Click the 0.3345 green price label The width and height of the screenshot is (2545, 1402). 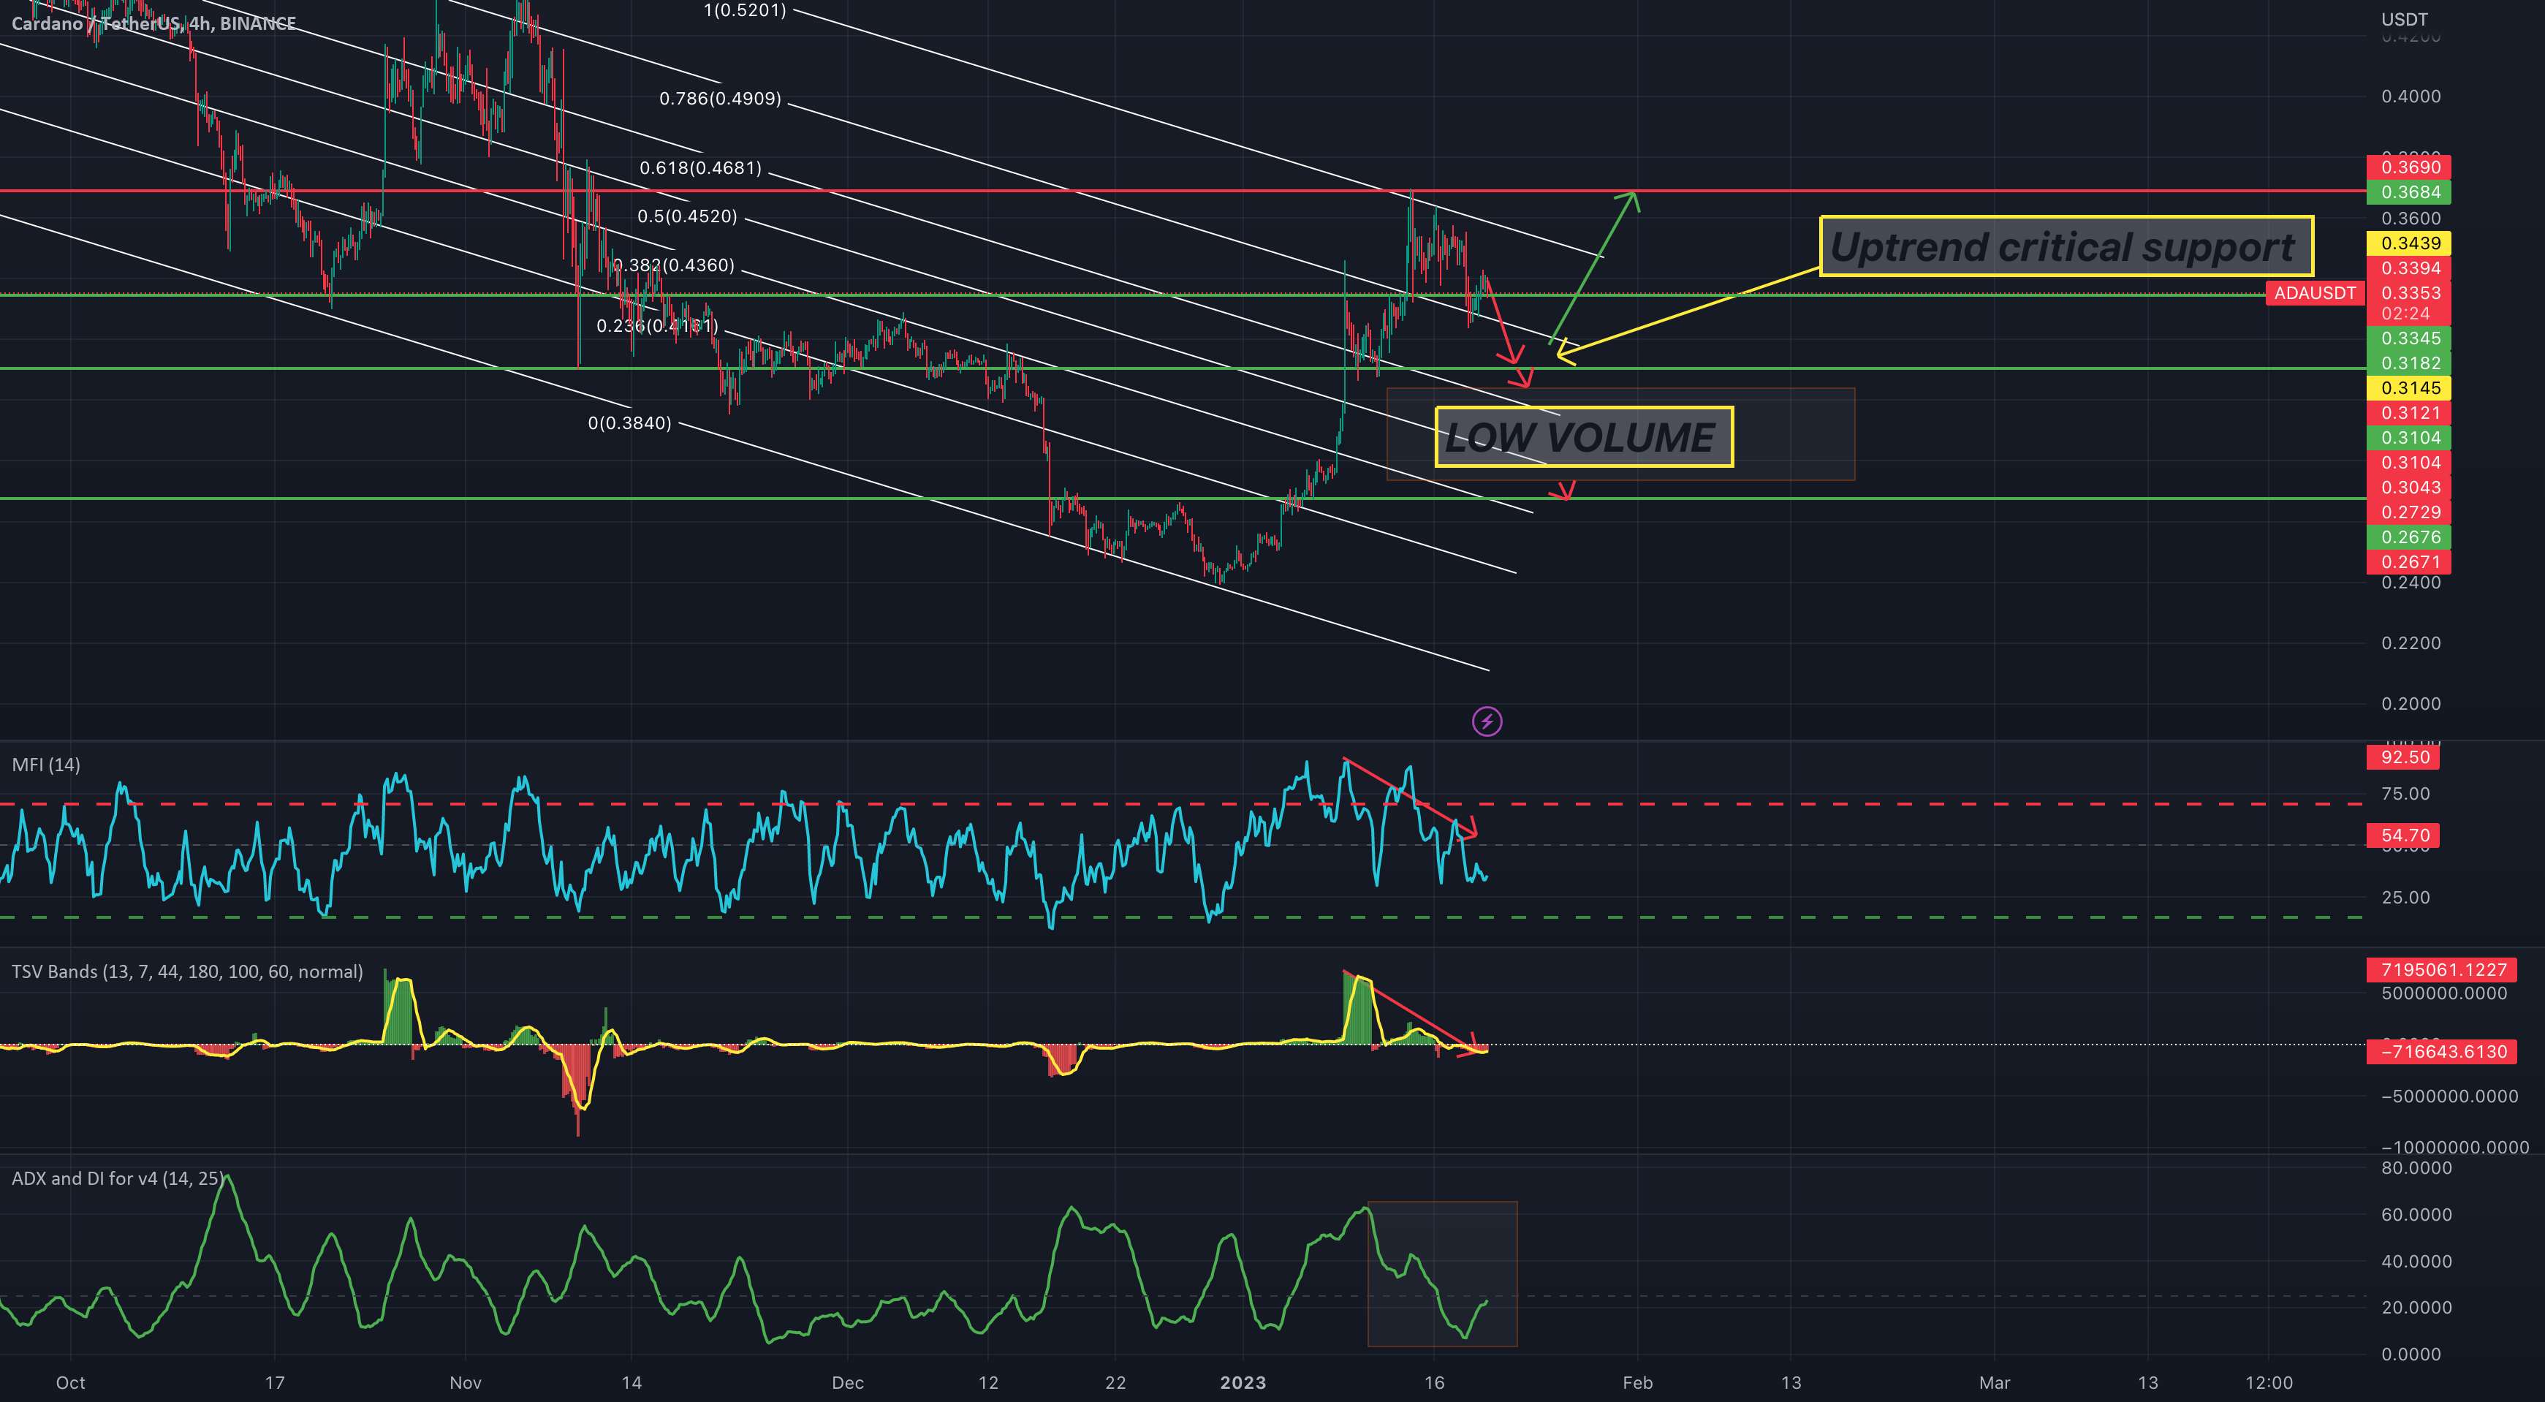pos(2408,339)
